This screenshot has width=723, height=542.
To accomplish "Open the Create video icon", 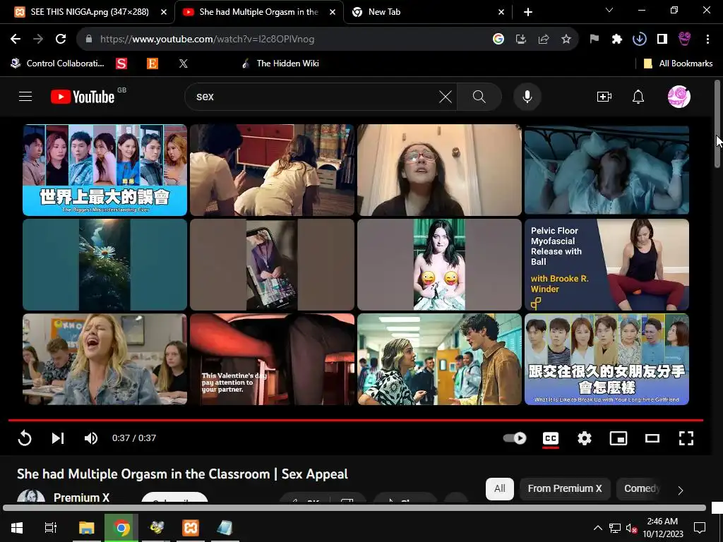I will pyautogui.click(x=604, y=97).
